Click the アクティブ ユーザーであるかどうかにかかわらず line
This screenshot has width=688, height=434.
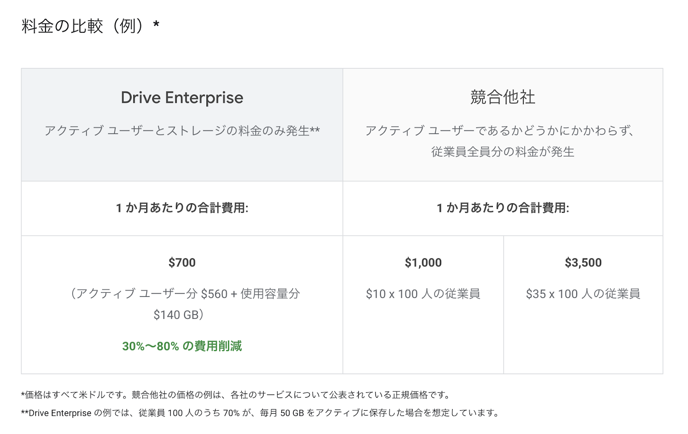(500, 131)
